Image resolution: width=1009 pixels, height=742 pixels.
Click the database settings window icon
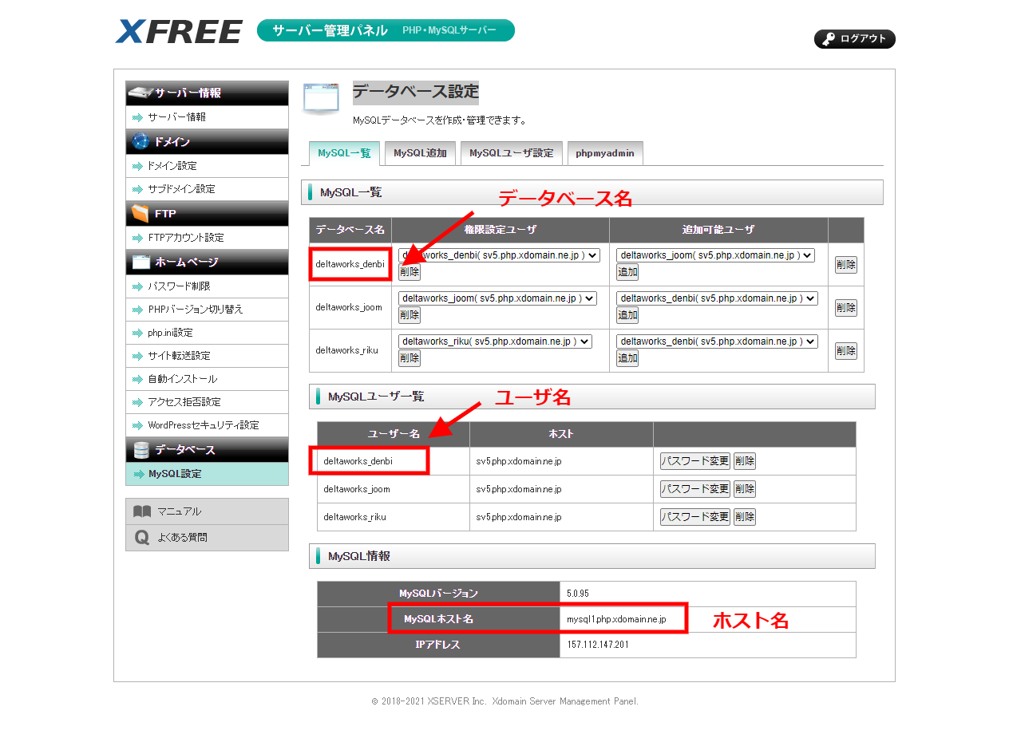click(319, 98)
